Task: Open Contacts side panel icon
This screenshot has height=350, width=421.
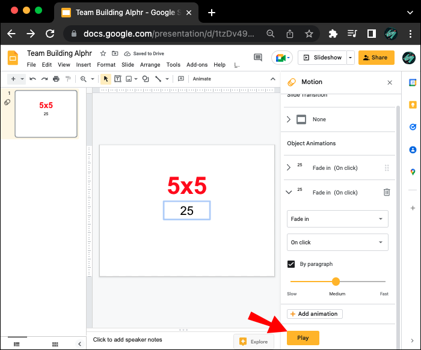Action: pyautogui.click(x=413, y=149)
